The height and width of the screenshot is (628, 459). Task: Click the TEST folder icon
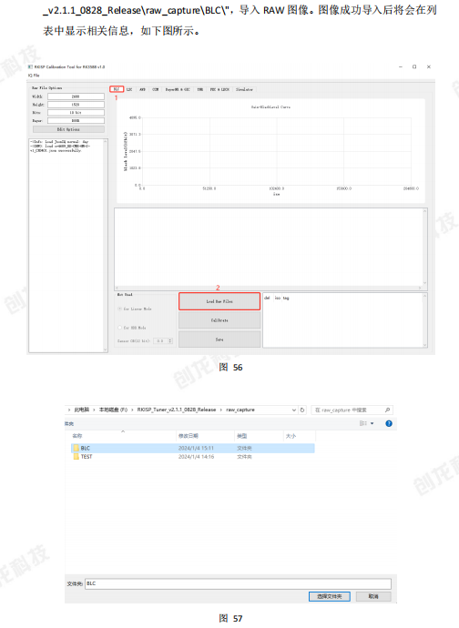(76, 457)
